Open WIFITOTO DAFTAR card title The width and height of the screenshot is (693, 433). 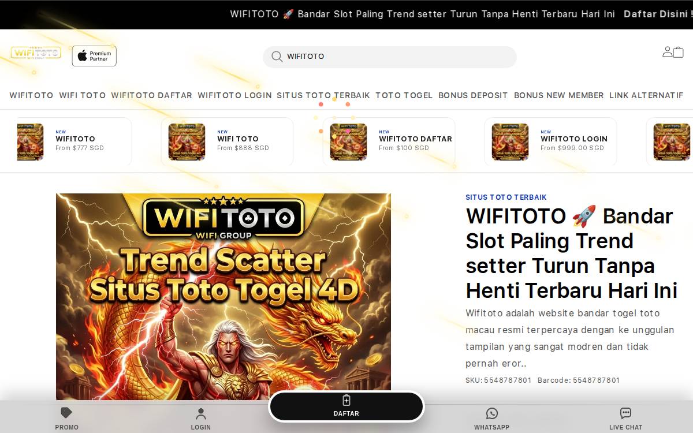click(x=415, y=139)
